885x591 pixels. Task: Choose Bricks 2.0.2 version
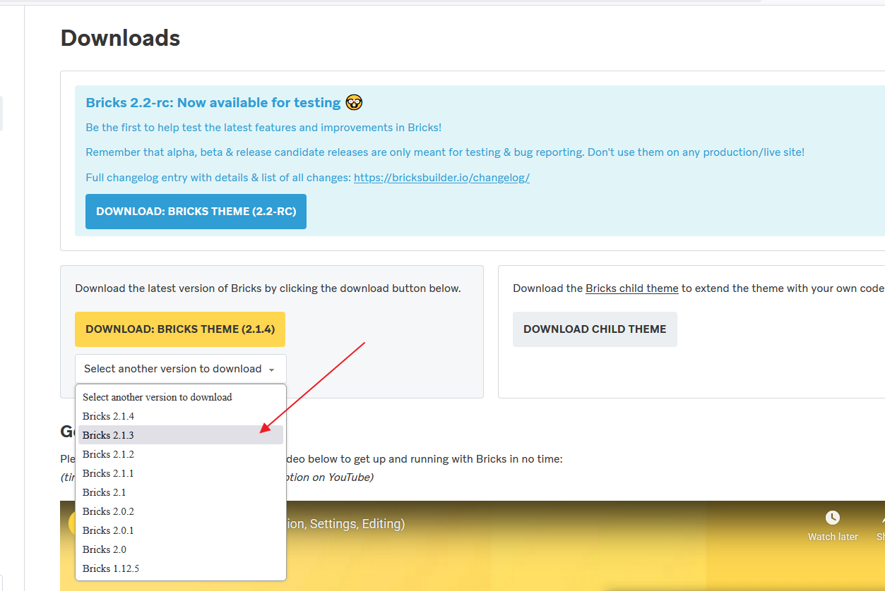coord(108,511)
